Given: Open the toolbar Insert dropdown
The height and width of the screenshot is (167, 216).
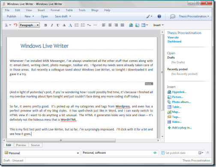Looking at the screenshot, I should pos(159,25).
